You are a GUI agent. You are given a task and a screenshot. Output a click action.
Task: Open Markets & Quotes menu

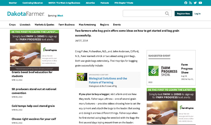pos(44,25)
